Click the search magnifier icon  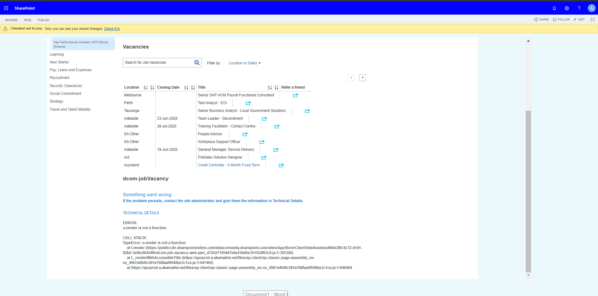(197, 62)
